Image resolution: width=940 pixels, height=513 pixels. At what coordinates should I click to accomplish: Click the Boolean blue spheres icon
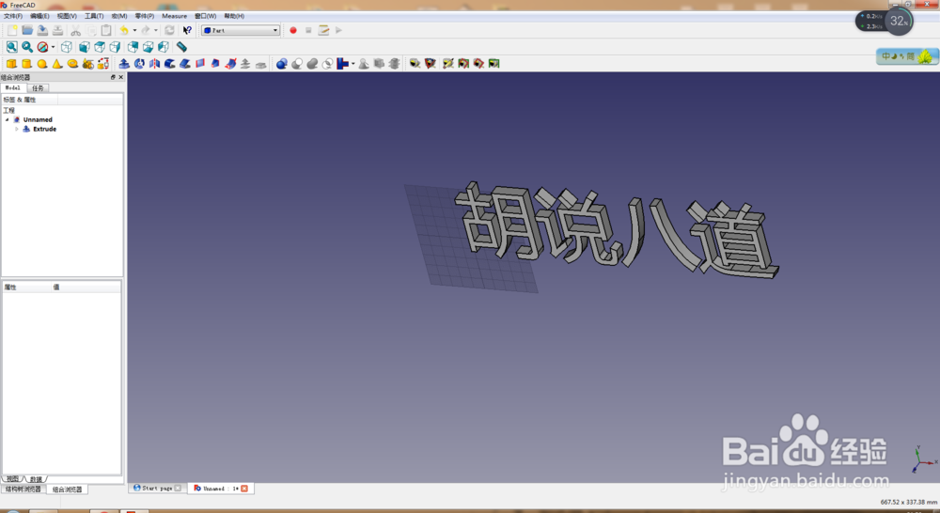(x=281, y=64)
